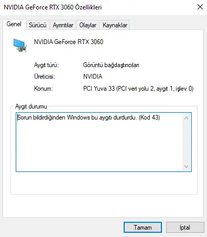Viewport: 207px width, 237px height.
Task: Cancel with the İptal button
Action: [185, 228]
